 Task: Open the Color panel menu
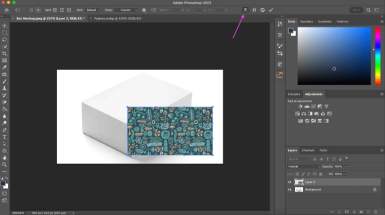382,21
